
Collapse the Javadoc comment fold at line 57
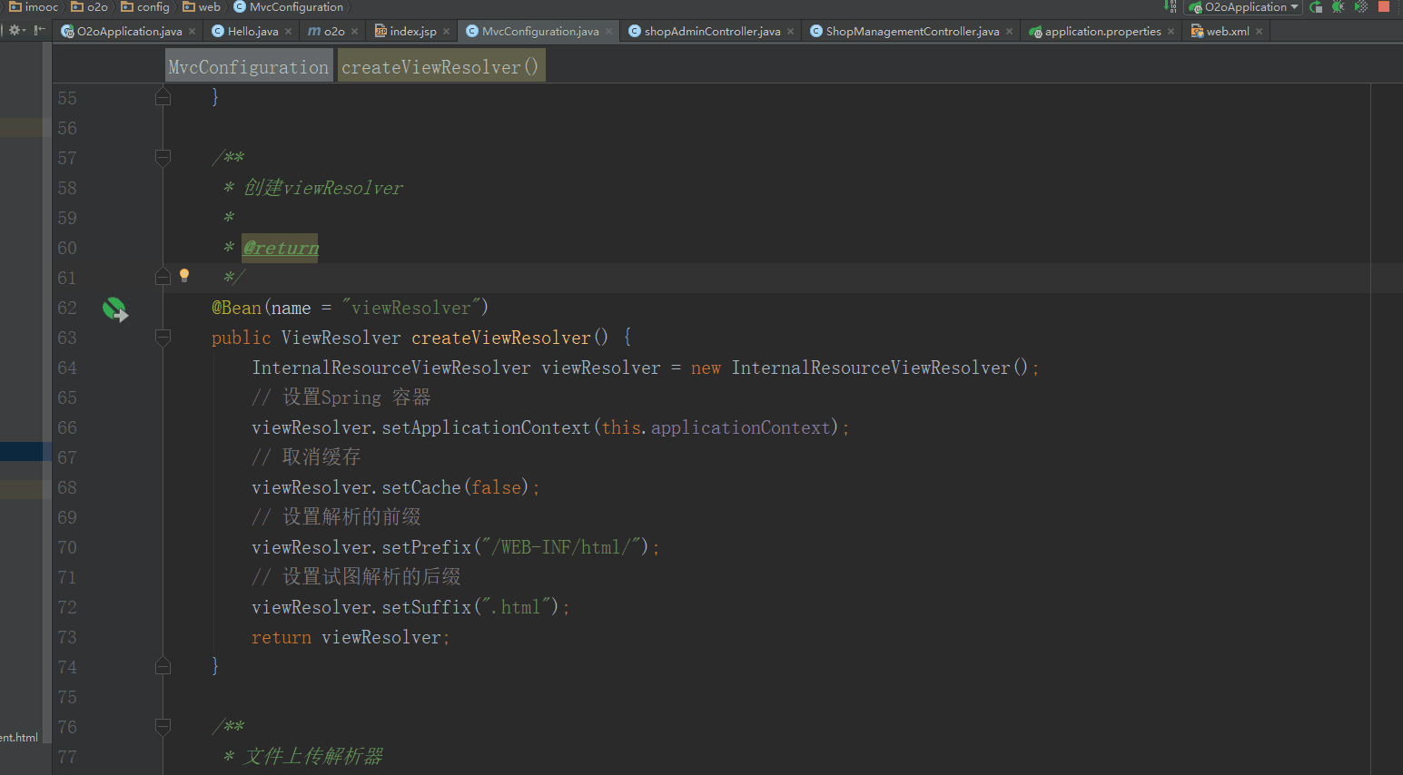click(x=163, y=158)
